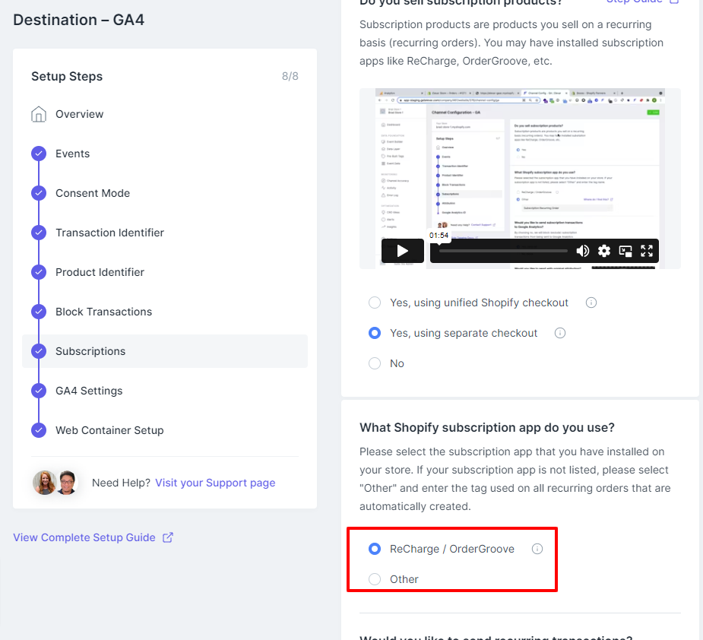Click the Product Identifier checkmark icon
This screenshot has width=703, height=640.
(x=39, y=272)
